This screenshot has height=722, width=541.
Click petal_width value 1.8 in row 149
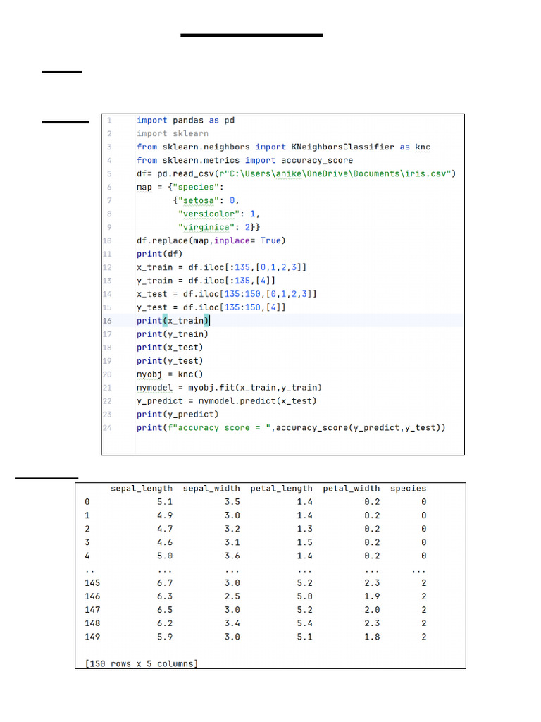(x=372, y=637)
